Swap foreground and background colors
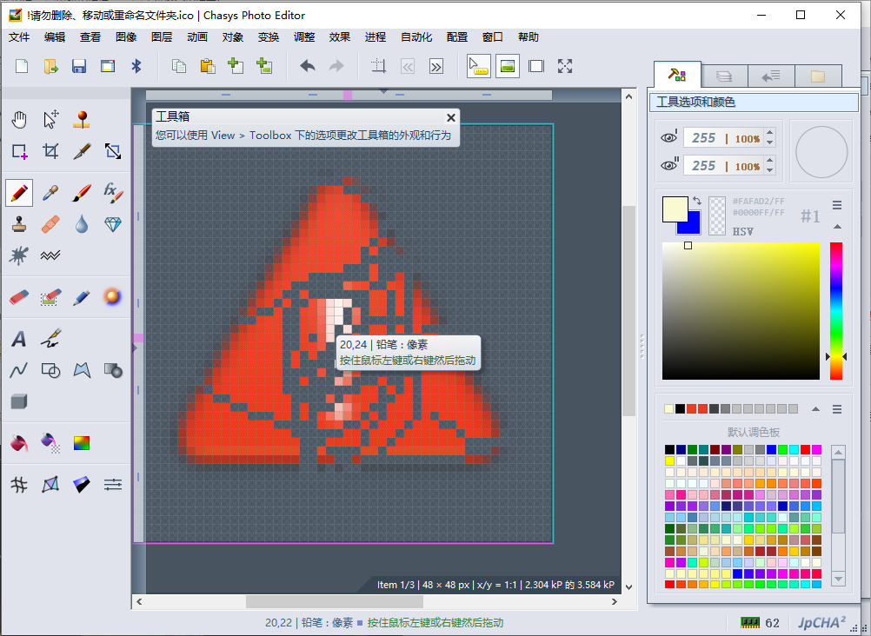The height and width of the screenshot is (636, 871). tap(698, 201)
